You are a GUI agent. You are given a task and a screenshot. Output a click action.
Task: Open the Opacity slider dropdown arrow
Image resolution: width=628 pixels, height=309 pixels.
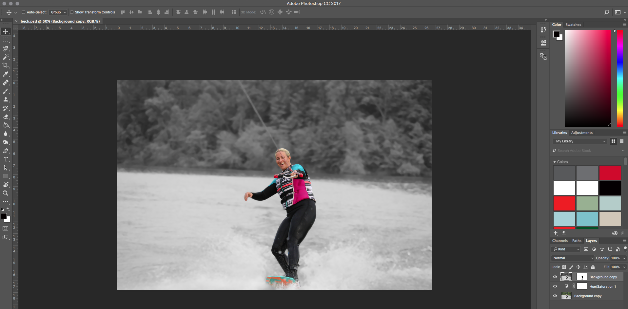click(x=624, y=258)
